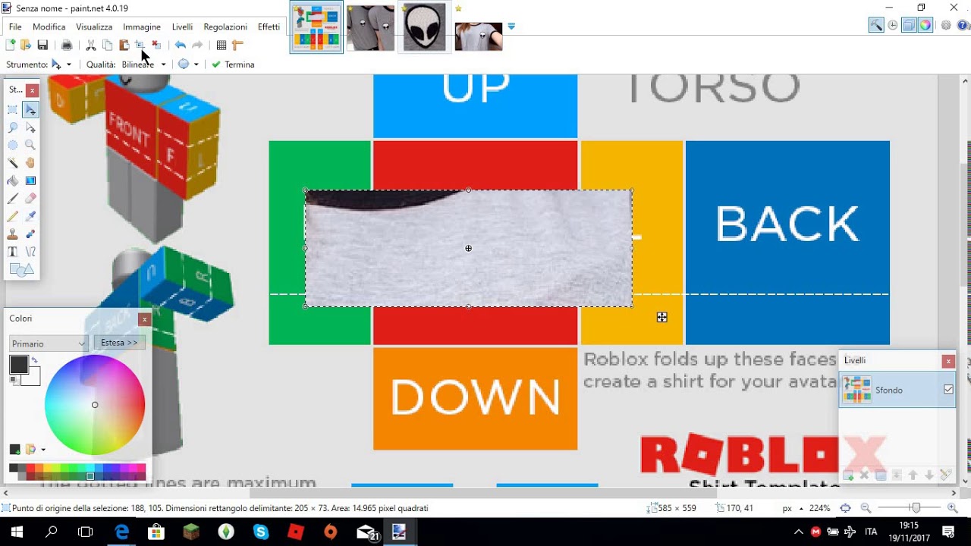Screen dimensions: 971x546
Task: Select the Pencil tool
Action: point(13,216)
